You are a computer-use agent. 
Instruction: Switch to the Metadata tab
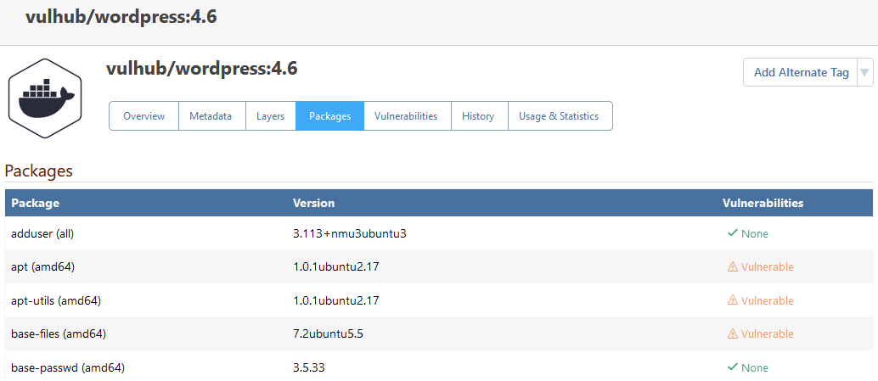pos(211,115)
